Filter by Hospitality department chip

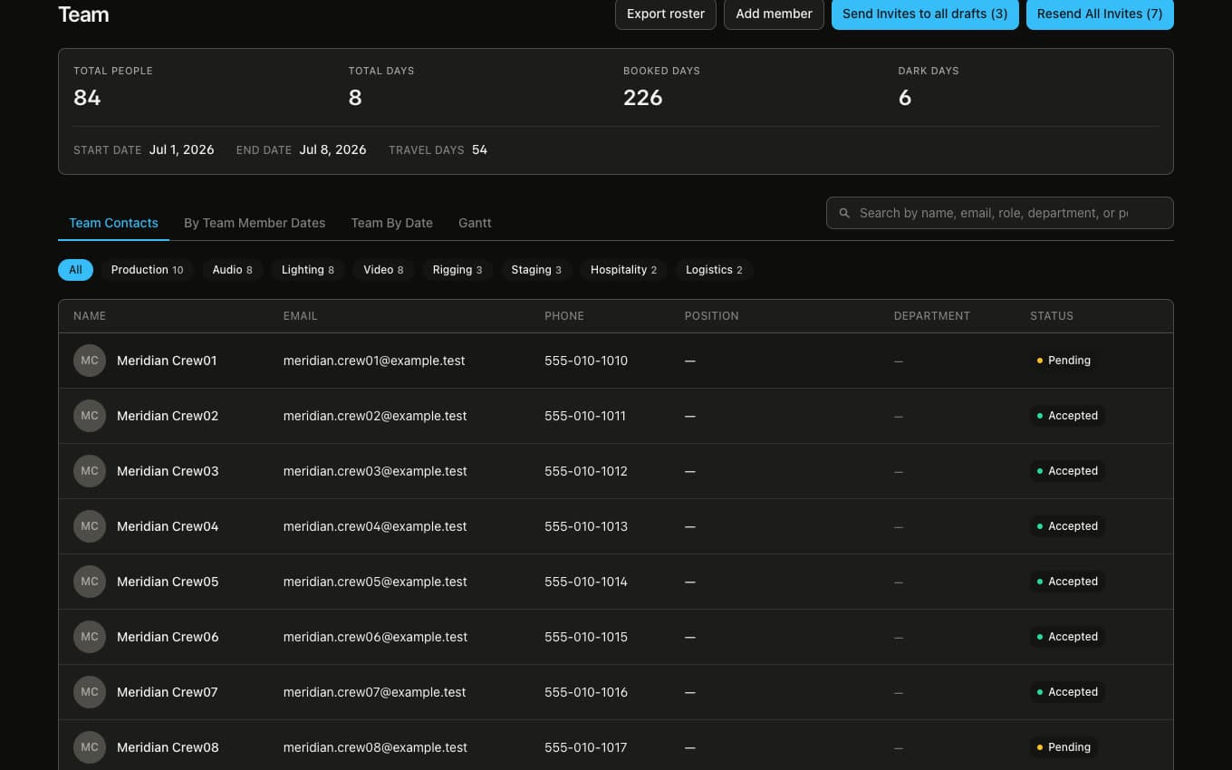pos(623,270)
